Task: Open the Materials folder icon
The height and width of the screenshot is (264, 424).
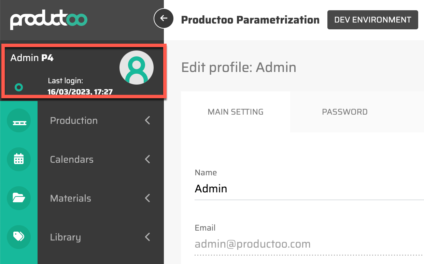Action: tap(19, 198)
